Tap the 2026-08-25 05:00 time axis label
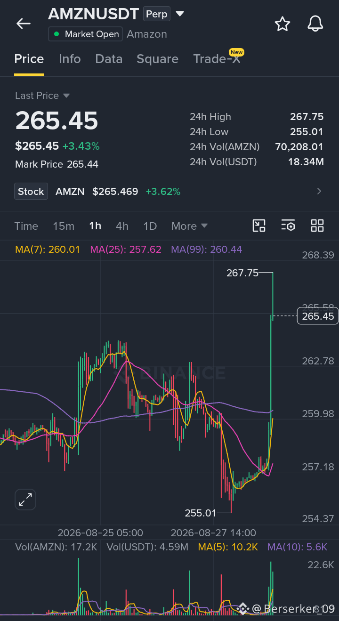 (x=100, y=533)
